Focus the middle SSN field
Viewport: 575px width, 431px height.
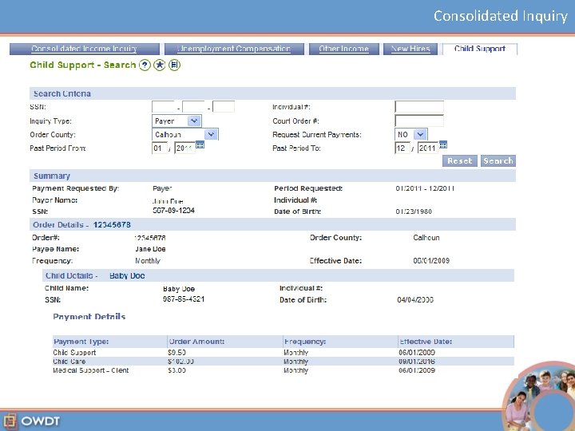click(x=193, y=107)
